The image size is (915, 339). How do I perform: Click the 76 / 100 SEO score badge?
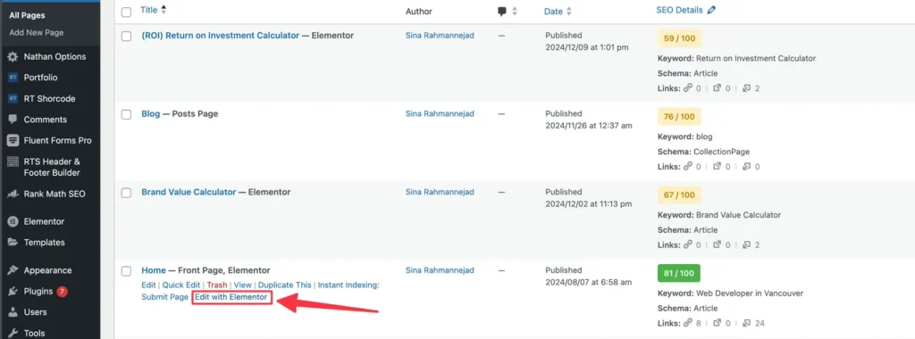click(679, 117)
